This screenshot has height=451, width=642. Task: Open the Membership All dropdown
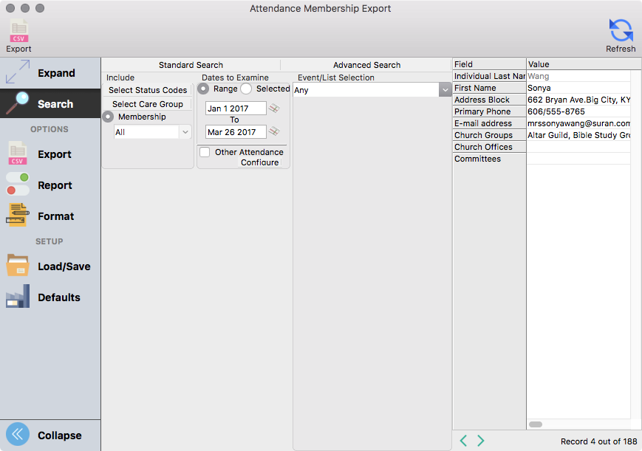153,132
